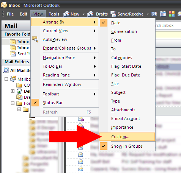The width and height of the screenshot is (181, 173).
Task: Click the Categorize colored squares icon
Action: (172, 14)
